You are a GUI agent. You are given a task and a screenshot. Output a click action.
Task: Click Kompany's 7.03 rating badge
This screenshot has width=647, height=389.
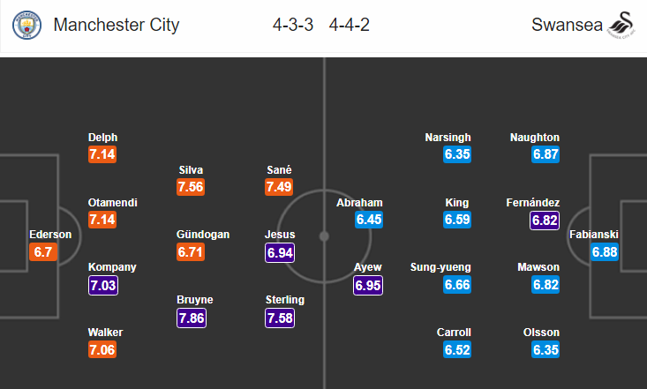click(x=103, y=285)
